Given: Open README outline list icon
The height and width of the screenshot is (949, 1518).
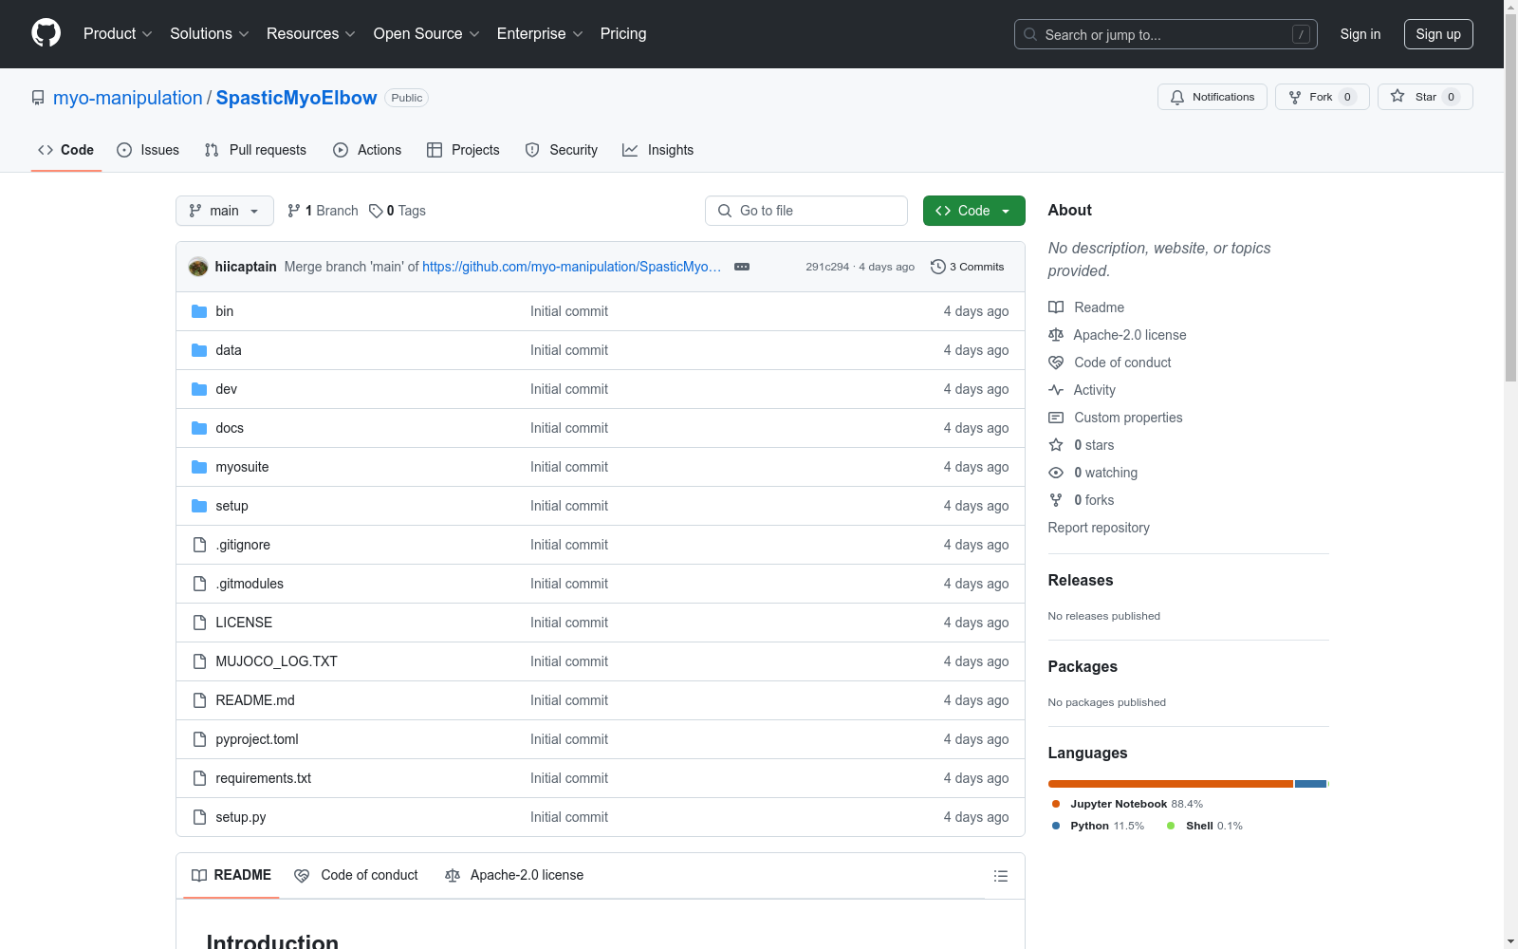Looking at the screenshot, I should [x=1001, y=876].
